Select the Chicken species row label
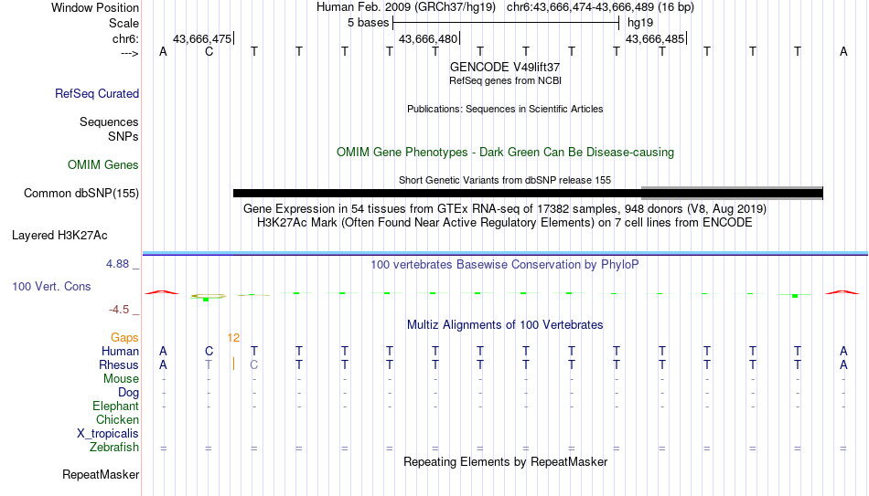 (117, 419)
